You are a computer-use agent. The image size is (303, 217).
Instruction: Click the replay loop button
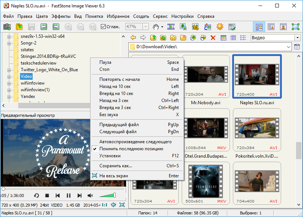tap(36, 195)
